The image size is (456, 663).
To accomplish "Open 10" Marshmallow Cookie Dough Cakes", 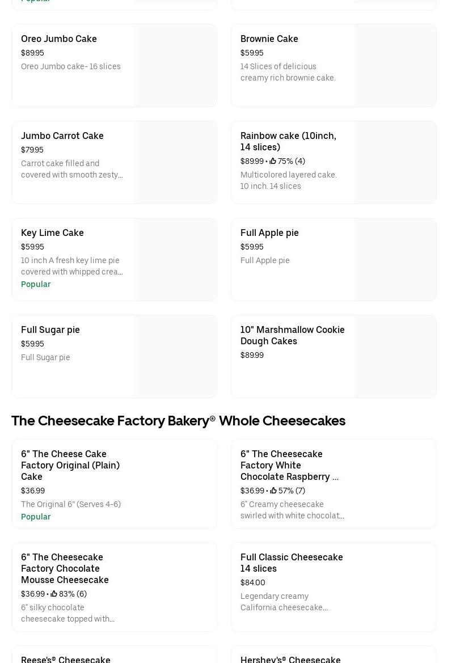I will (292, 335).
